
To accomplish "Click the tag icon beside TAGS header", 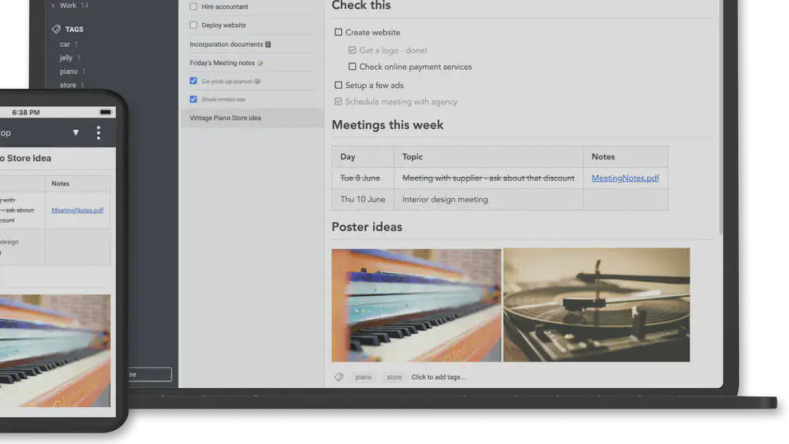I will [56, 29].
